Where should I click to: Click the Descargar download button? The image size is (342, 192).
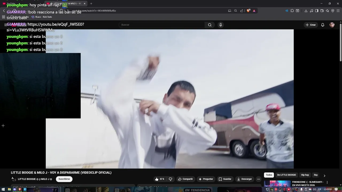pyautogui.click(x=244, y=179)
